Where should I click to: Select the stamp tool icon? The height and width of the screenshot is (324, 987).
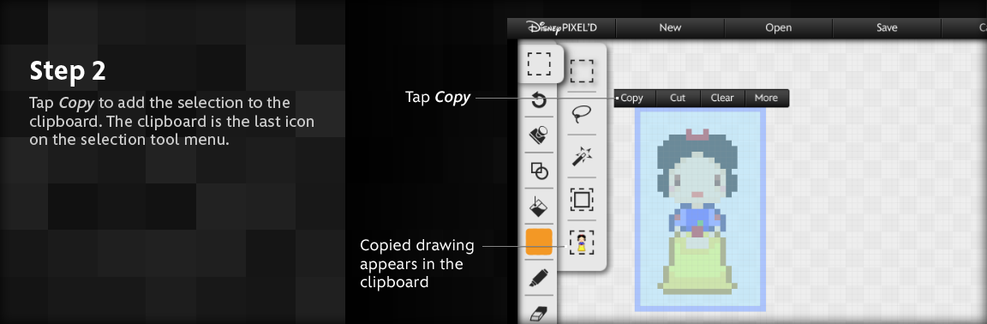(x=539, y=135)
